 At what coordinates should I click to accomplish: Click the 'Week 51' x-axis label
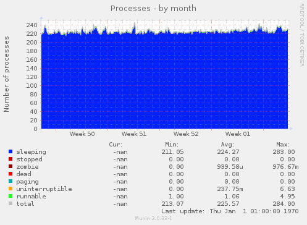[134, 134]
